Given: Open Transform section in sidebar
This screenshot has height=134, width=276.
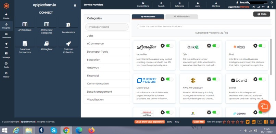Looking at the screenshot, I should coord(6,36).
